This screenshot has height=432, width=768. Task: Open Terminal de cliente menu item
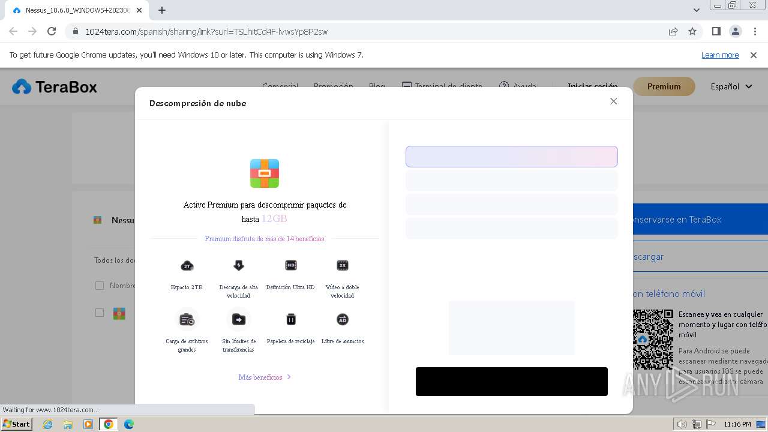442,86
